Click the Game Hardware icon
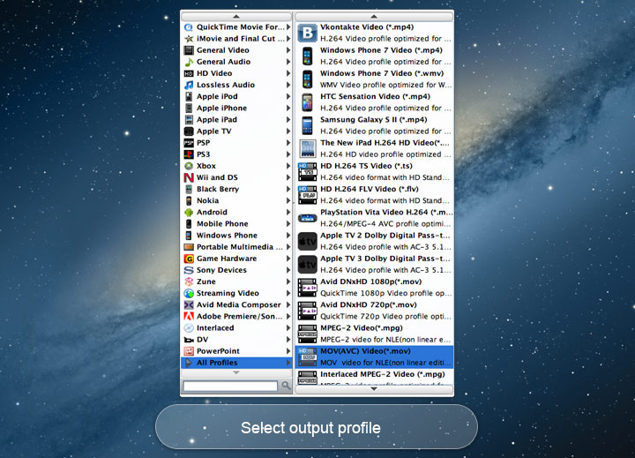The height and width of the screenshot is (458, 635). pos(189,259)
